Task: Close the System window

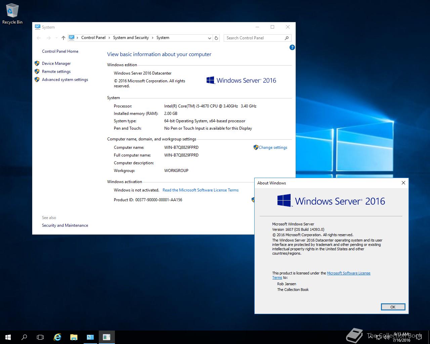Action: click(x=288, y=27)
